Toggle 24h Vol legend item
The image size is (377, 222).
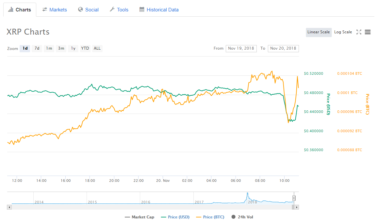[242, 217]
